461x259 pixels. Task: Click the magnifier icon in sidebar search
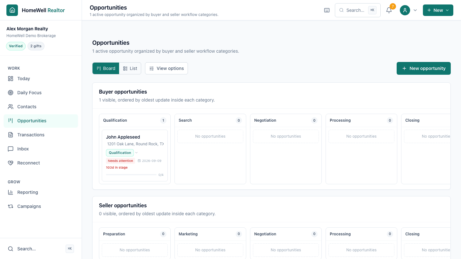[11, 249]
